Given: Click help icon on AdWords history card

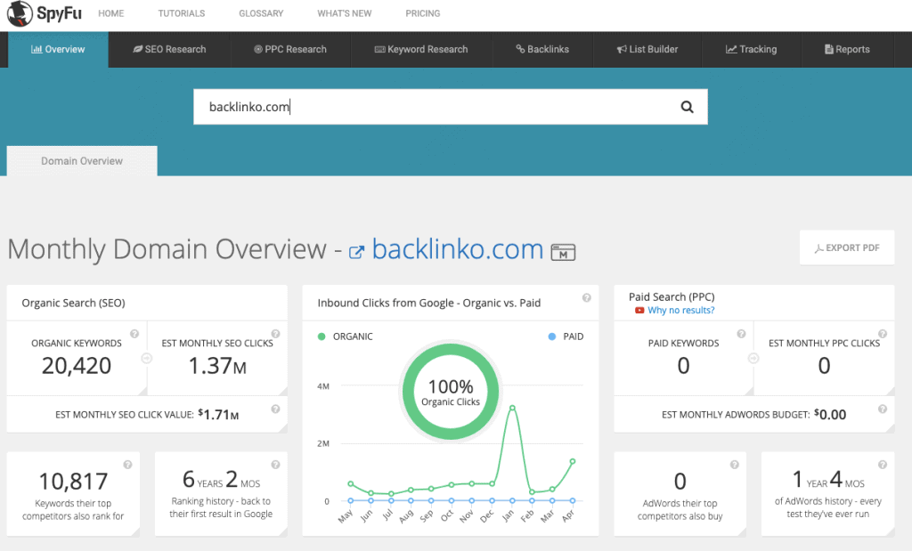Looking at the screenshot, I should (883, 465).
